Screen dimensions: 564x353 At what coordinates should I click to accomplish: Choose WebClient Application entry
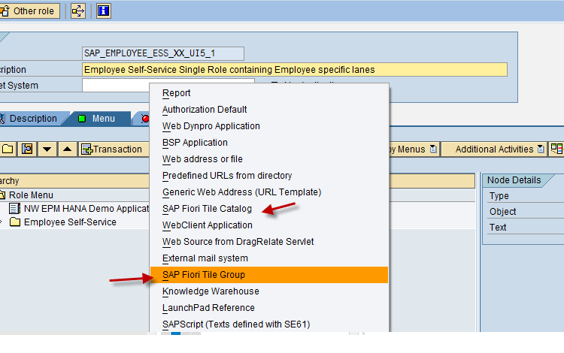pos(269,225)
